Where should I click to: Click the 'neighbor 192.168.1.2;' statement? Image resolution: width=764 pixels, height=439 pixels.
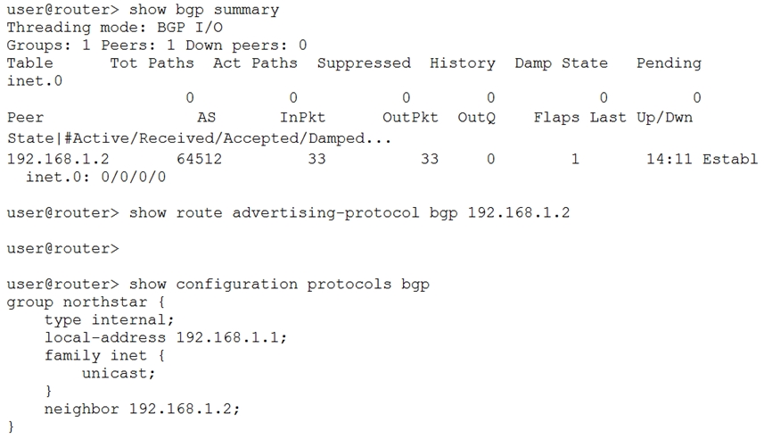[x=143, y=409]
